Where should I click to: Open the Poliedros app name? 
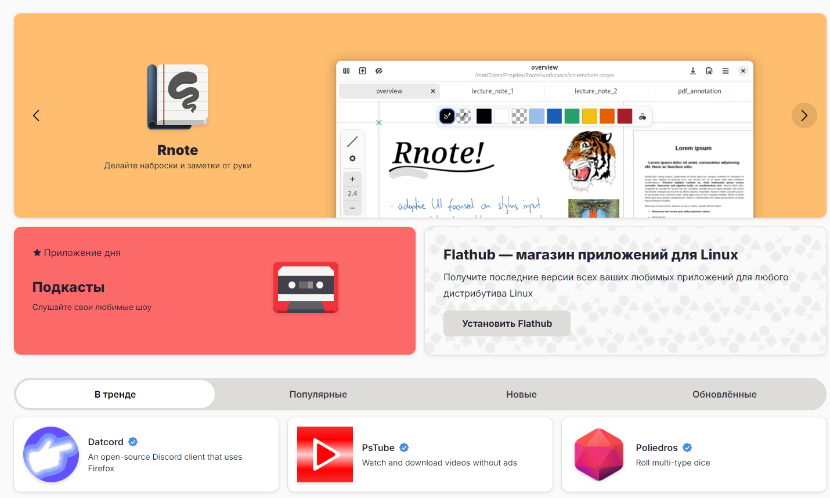point(657,448)
